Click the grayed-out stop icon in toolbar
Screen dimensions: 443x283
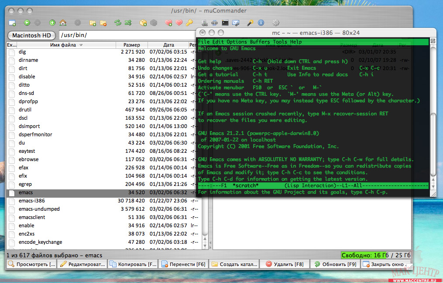[x=78, y=23]
